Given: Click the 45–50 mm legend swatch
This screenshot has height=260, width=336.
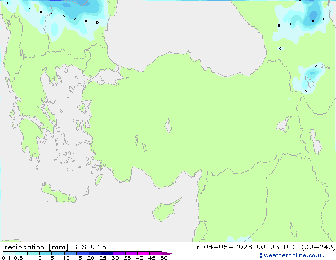Looking at the screenshot, I should (156, 253).
